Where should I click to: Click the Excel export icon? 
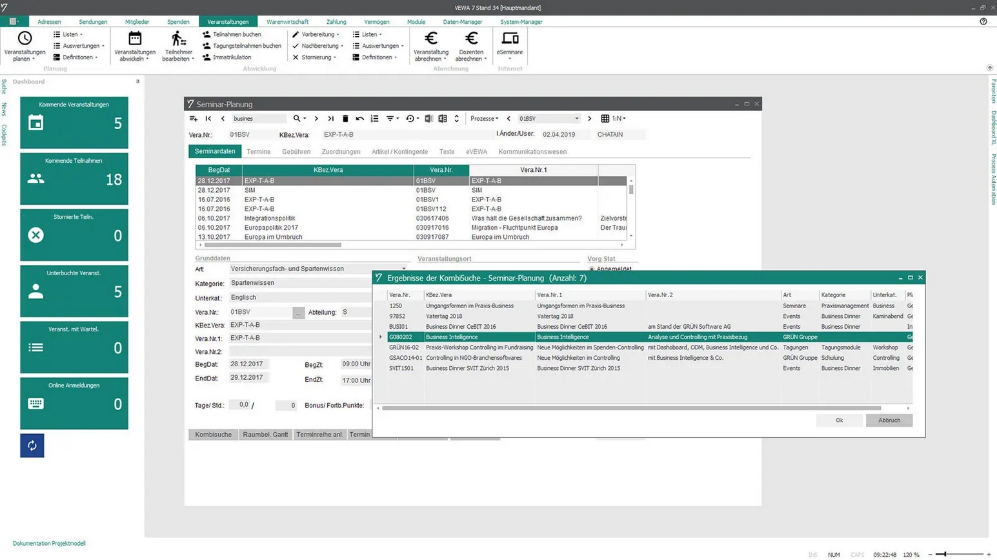(x=443, y=119)
